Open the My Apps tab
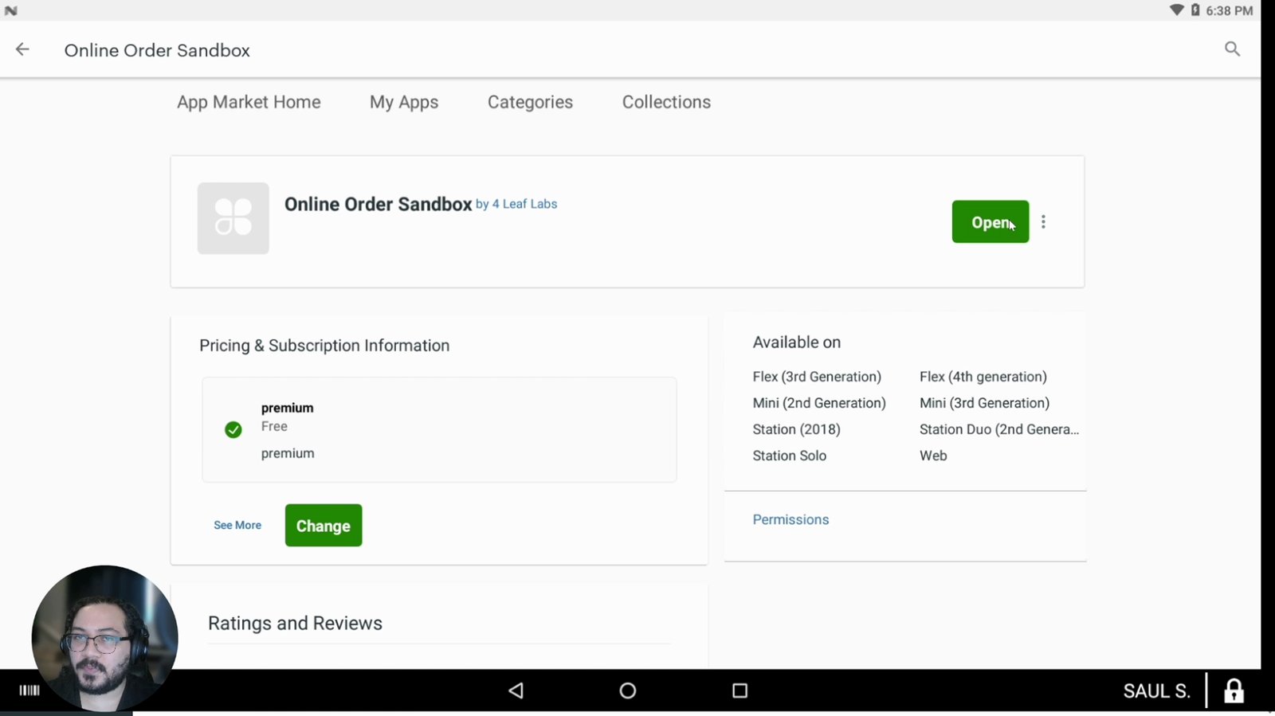1275x716 pixels. tap(404, 102)
